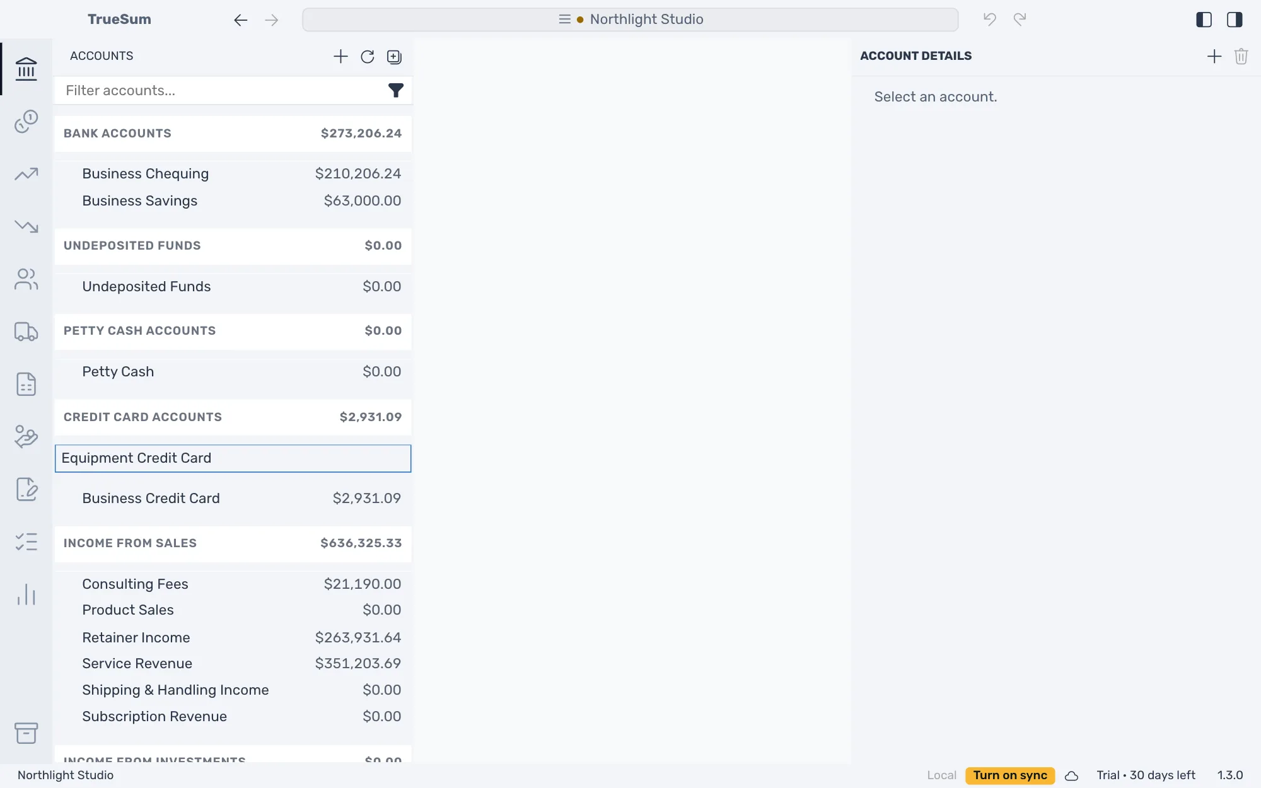Click the duplicate-add icon in Accounts header
Viewport: 1261px width, 788px height.
click(394, 57)
